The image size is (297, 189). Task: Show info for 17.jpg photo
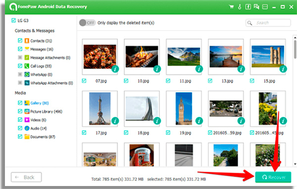point(115,121)
